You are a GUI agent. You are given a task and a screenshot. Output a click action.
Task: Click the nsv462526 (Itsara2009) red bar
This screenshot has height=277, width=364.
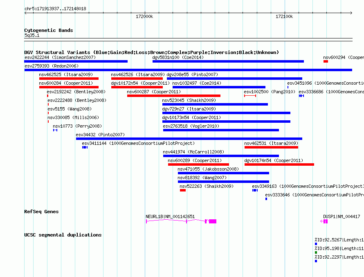(x=137, y=79)
